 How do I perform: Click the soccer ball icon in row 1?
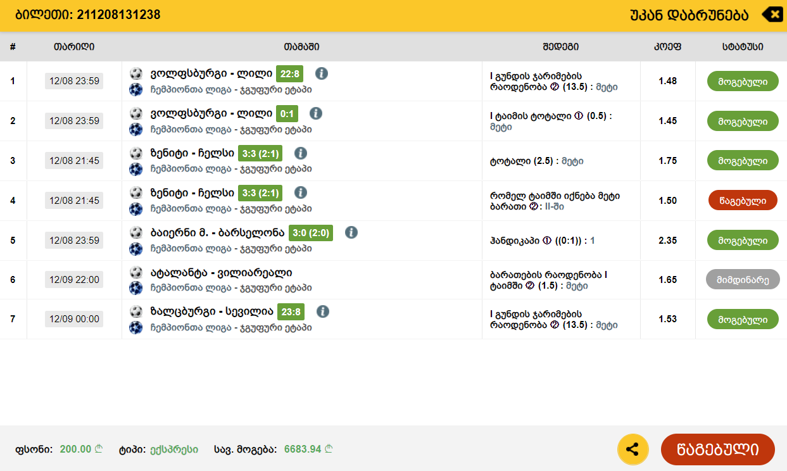pos(135,73)
